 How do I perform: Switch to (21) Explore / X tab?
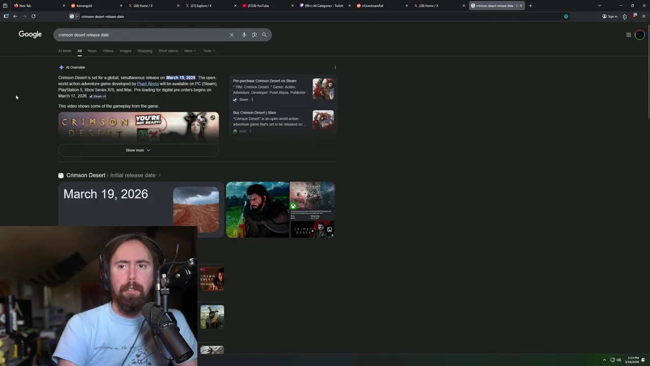(211, 6)
